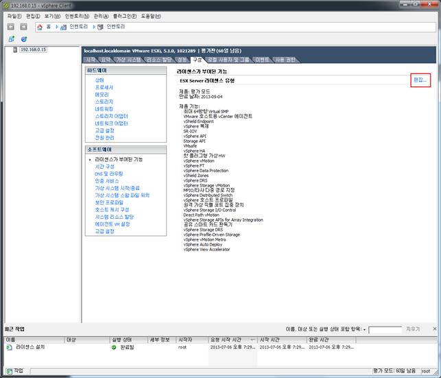The width and height of the screenshot is (441, 378).
Task: Open hardware 스토리지 어댑터 link
Action: [x=111, y=116]
